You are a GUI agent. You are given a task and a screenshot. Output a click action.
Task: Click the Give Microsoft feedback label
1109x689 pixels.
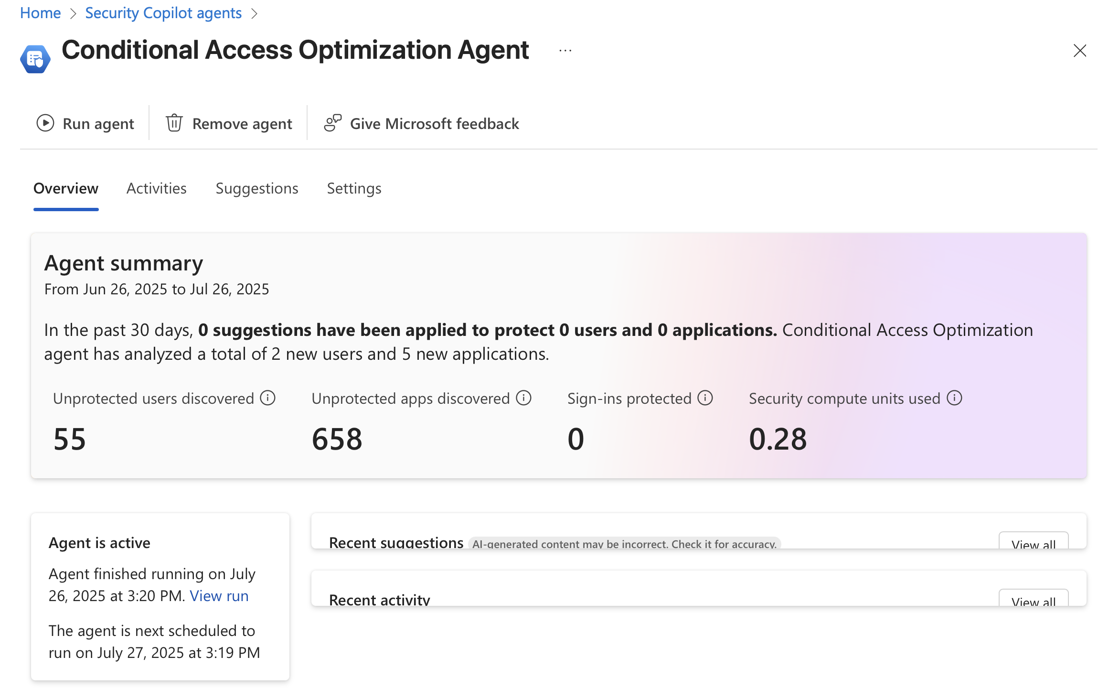[435, 124]
